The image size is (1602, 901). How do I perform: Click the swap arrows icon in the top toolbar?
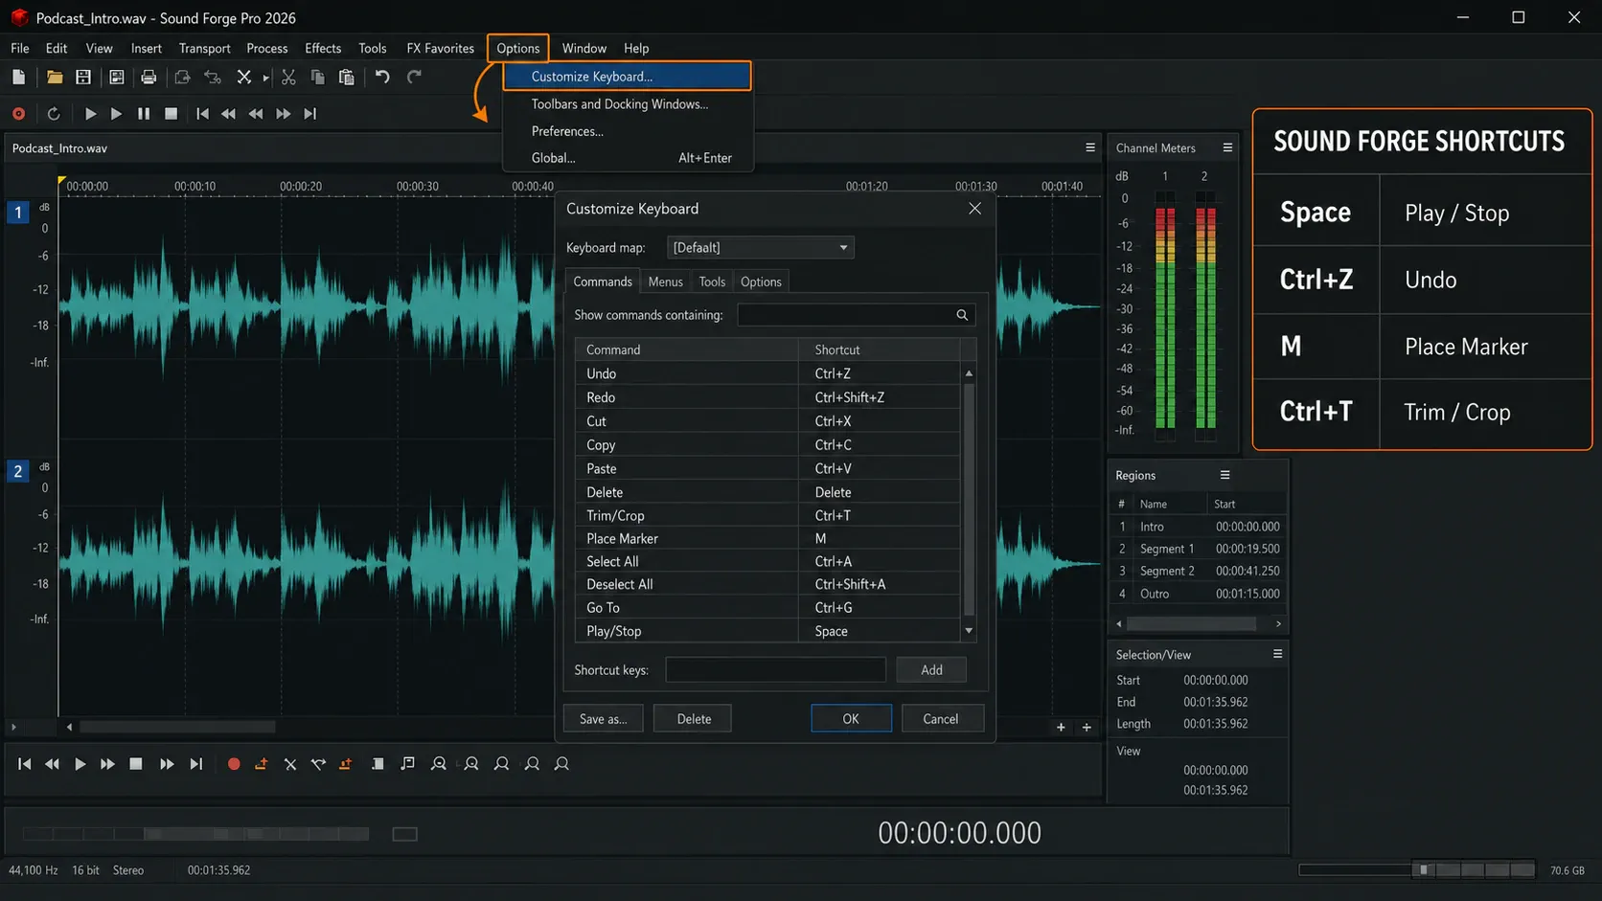click(x=213, y=77)
